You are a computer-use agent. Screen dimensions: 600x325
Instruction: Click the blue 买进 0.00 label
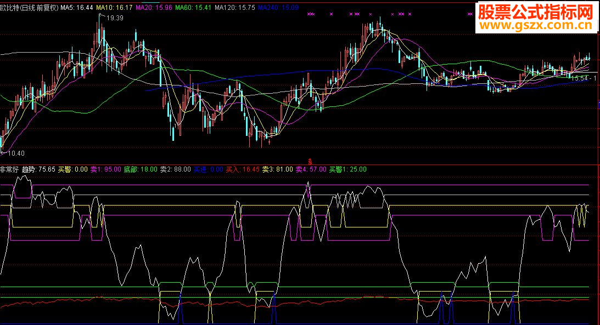208,169
